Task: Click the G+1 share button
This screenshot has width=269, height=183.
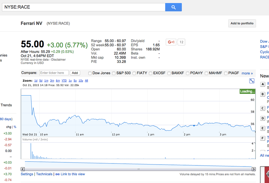Action: coord(171,42)
